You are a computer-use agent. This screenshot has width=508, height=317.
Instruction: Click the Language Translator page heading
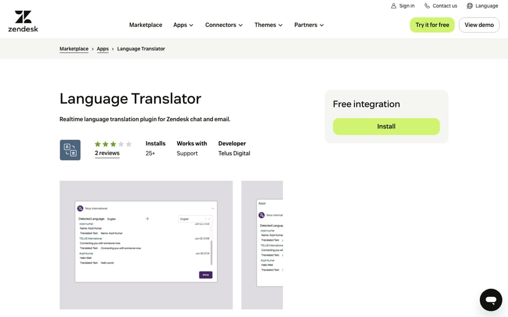(130, 99)
